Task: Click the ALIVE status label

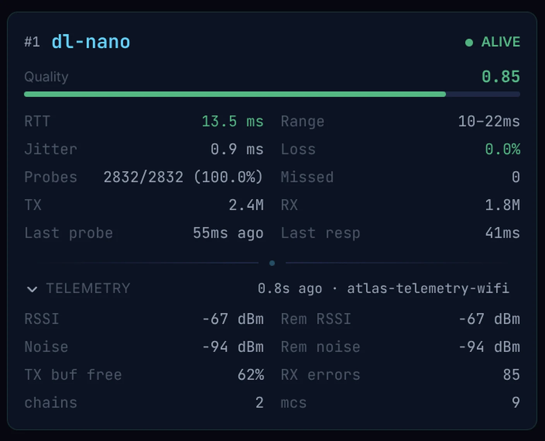Action: click(x=500, y=42)
